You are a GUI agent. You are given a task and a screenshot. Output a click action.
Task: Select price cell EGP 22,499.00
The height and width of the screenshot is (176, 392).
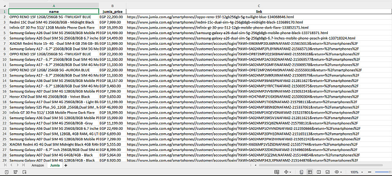[x=113, y=128]
